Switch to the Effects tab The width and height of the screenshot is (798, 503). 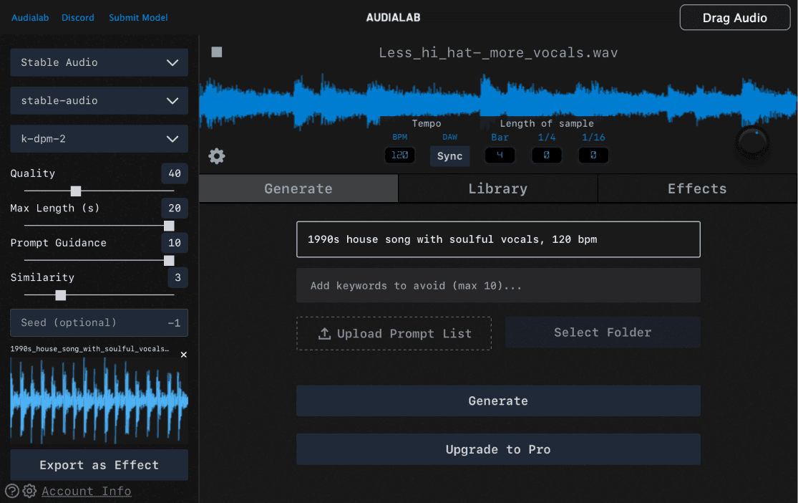(696, 189)
